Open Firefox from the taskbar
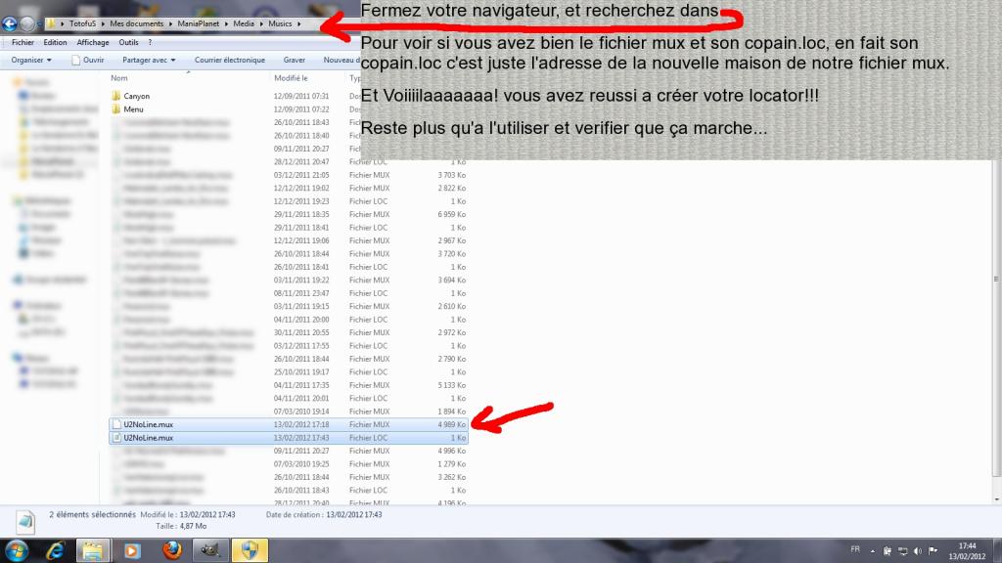The image size is (1002, 563). (x=171, y=550)
